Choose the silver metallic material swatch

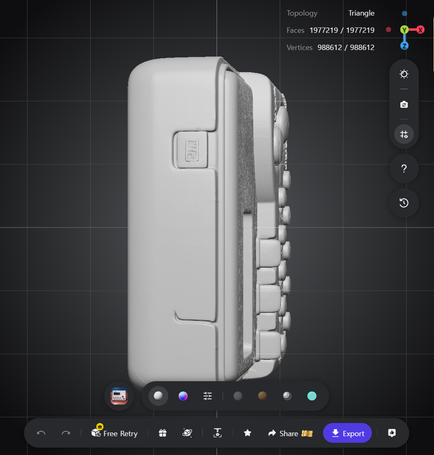287,396
